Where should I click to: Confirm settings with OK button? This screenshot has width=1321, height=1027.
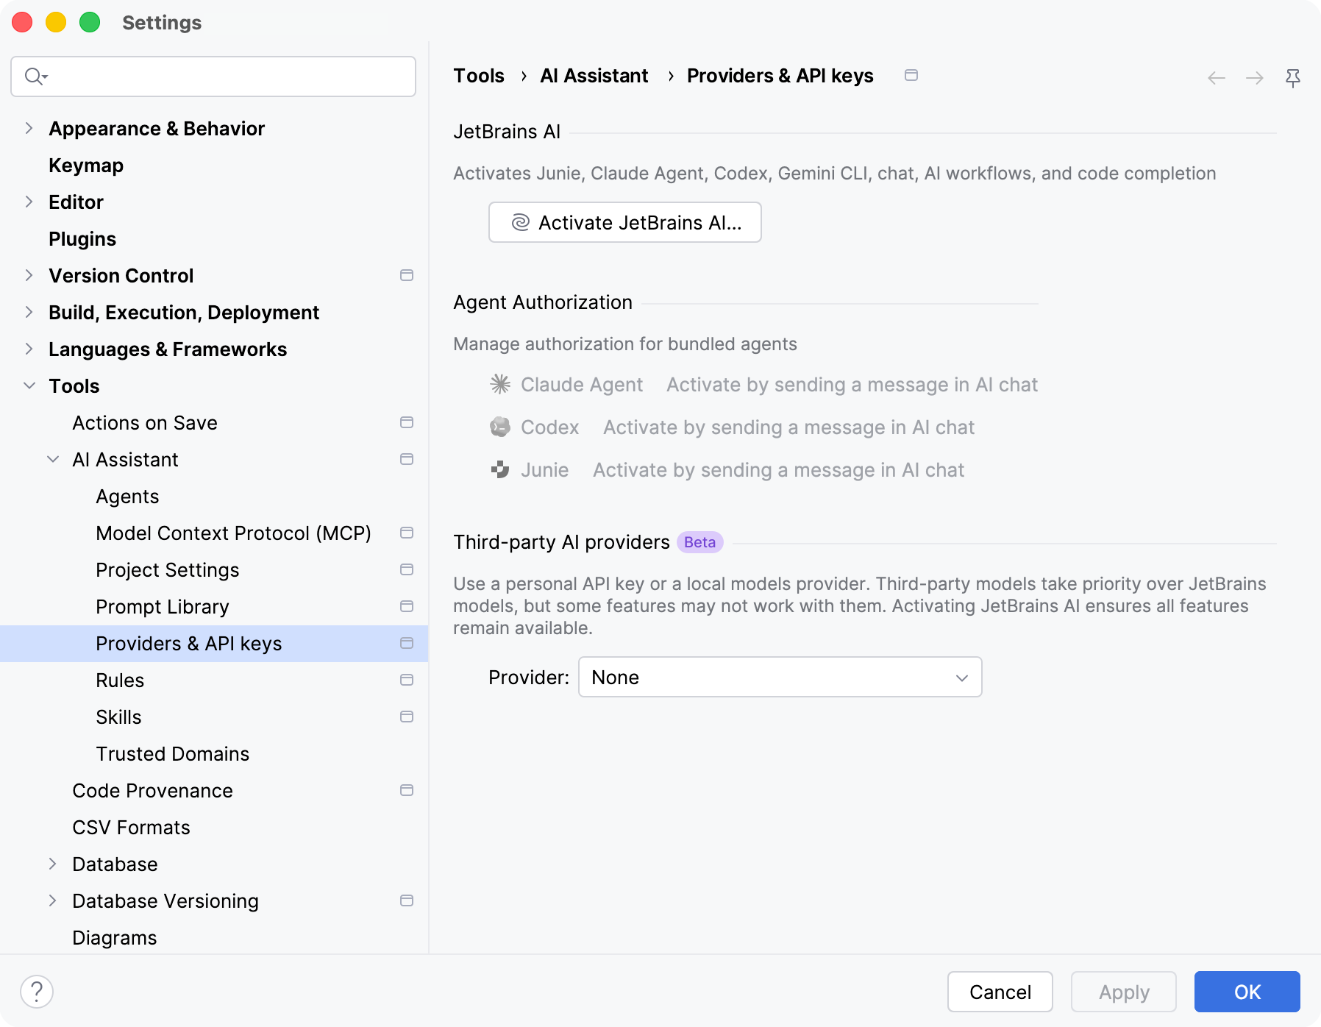click(x=1247, y=992)
